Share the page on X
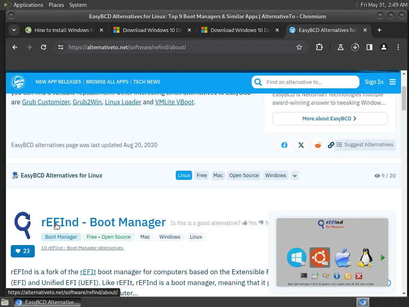The image size is (409, 307). [x=301, y=145]
